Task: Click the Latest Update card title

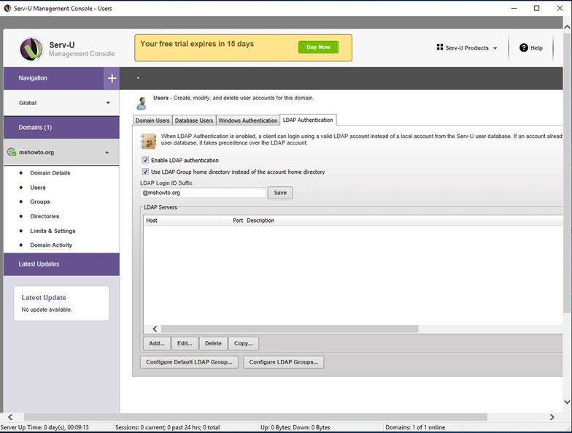Action: click(44, 298)
